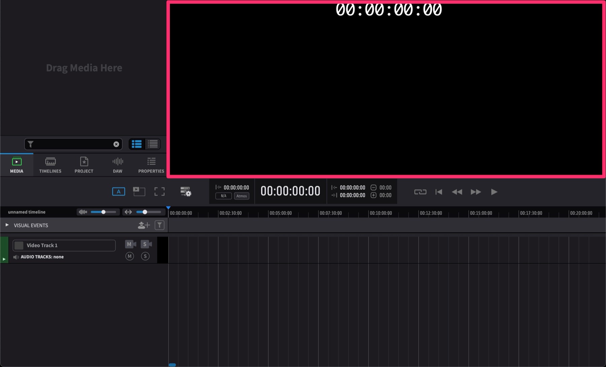Click the in-point marker timecode above N/A

236,188
